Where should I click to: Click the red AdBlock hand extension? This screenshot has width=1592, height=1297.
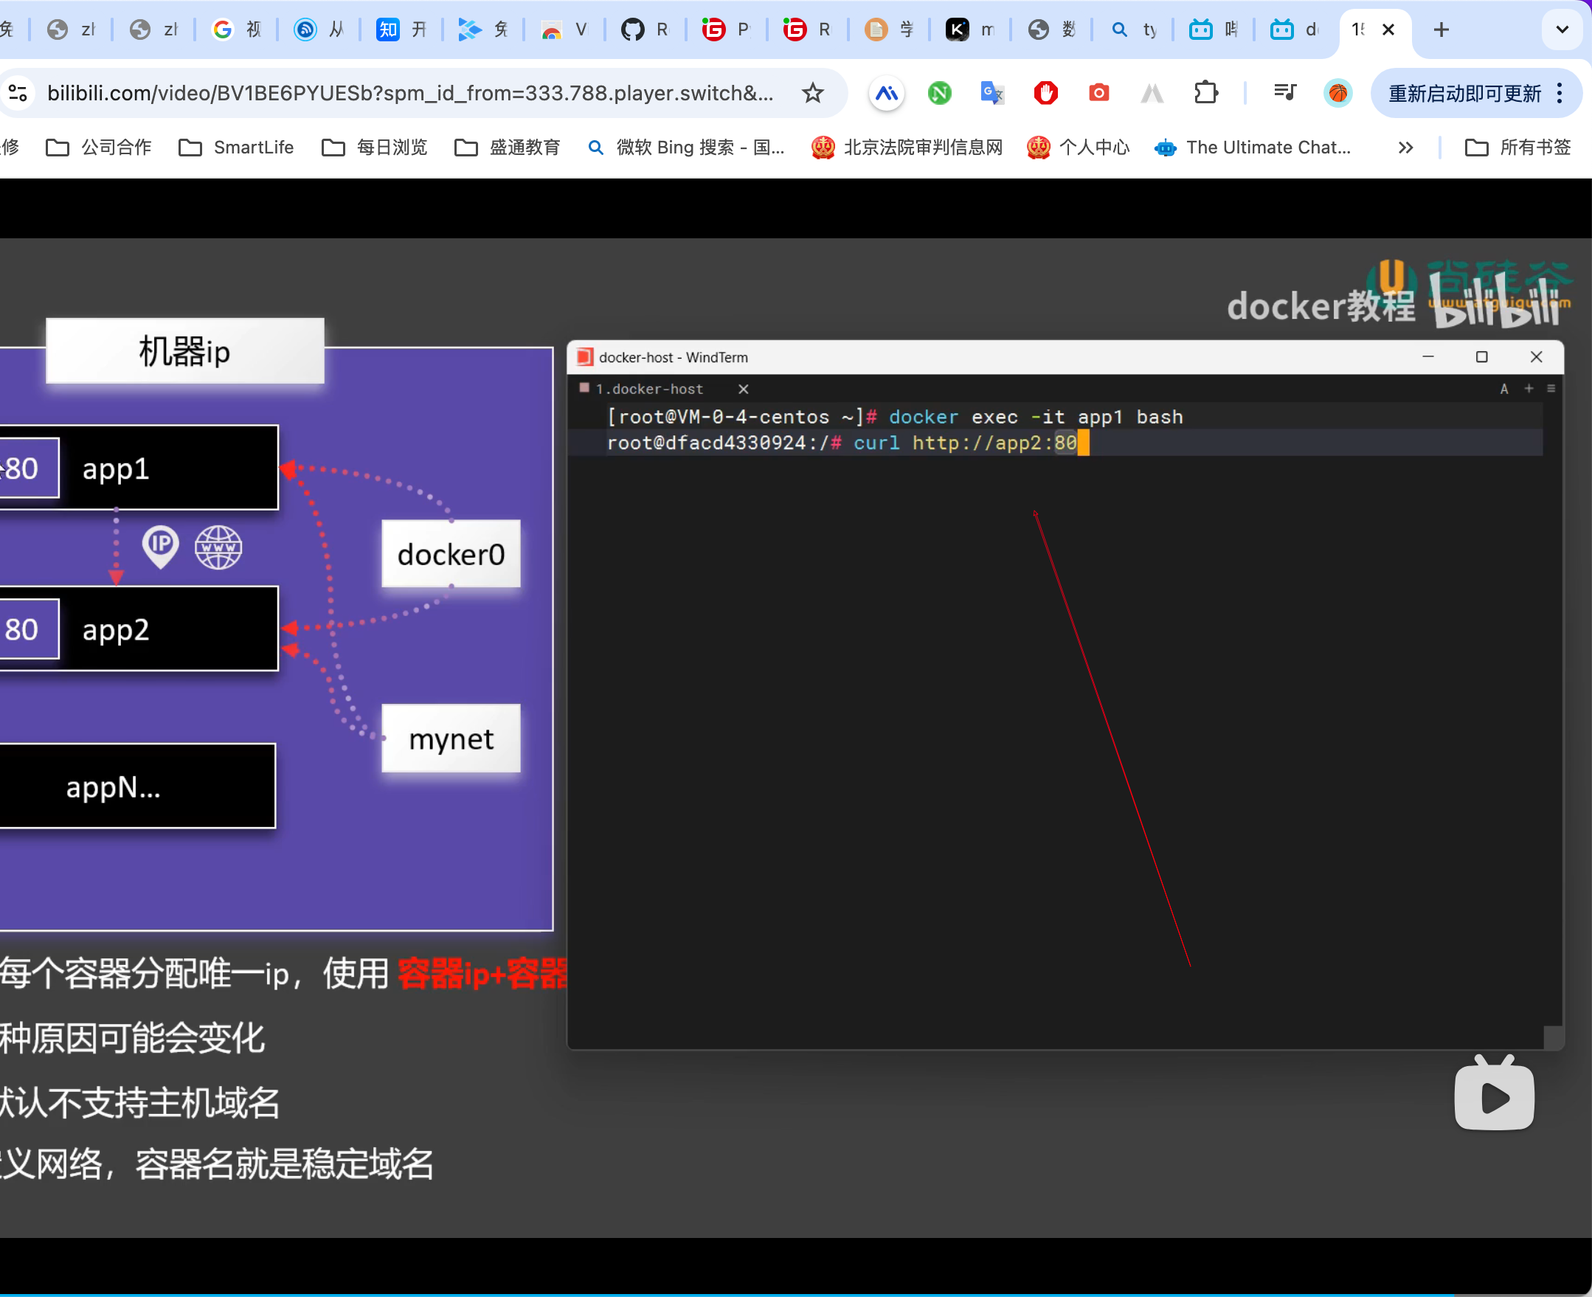pos(1045,94)
